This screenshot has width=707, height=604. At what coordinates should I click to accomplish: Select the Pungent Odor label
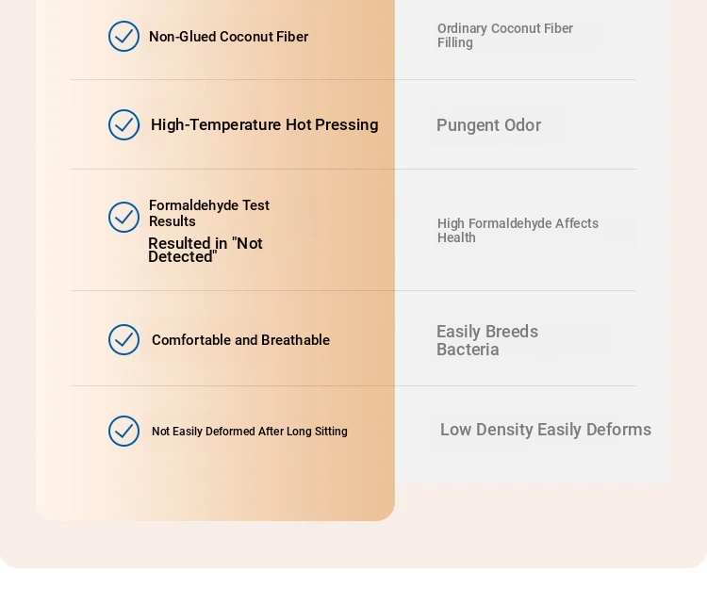pos(488,125)
